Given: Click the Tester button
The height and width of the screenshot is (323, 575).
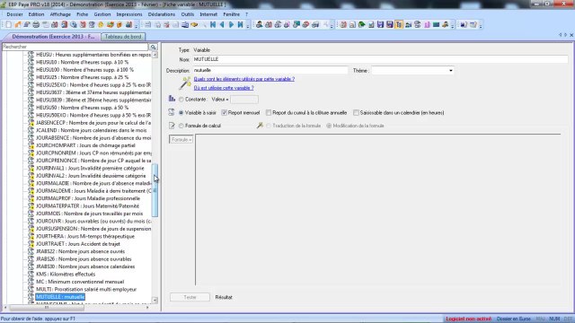Looking at the screenshot, I should 190,297.
